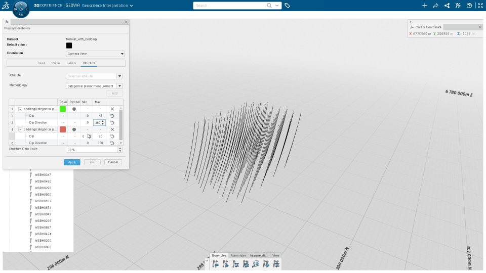Viewport: 486px width, 273px height.
Task: Click the Display Boreholes dialog title icon
Action: pyautogui.click(x=7, y=22)
